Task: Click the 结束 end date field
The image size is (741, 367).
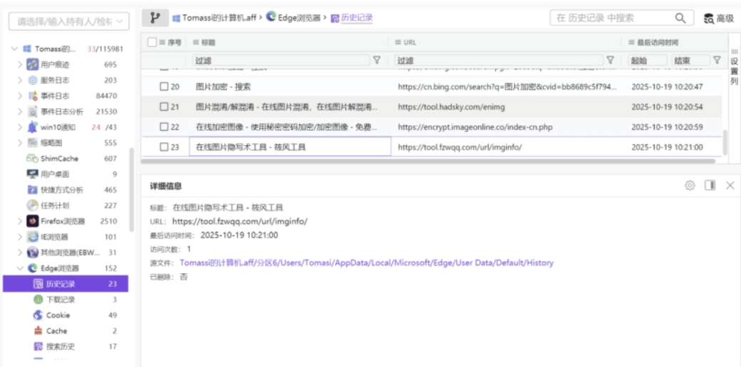Action: [x=691, y=60]
